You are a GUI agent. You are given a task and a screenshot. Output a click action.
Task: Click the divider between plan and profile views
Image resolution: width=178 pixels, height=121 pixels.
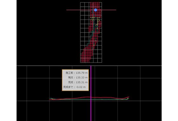[x=89, y=66]
